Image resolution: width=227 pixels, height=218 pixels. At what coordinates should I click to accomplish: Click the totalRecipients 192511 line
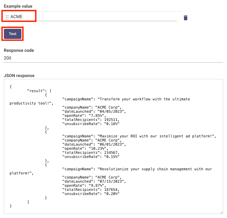pos(91,120)
